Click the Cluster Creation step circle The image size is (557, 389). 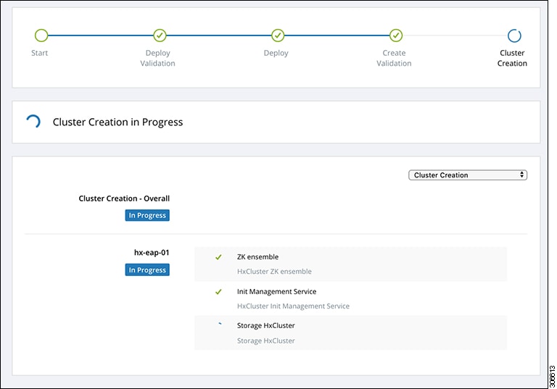(x=513, y=35)
